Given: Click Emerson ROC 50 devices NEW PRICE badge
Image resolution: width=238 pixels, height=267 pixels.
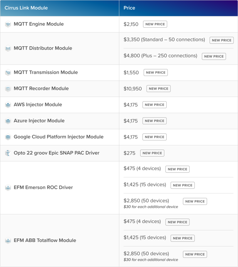Looking at the screenshot, I should pyautogui.click(x=195, y=202).
